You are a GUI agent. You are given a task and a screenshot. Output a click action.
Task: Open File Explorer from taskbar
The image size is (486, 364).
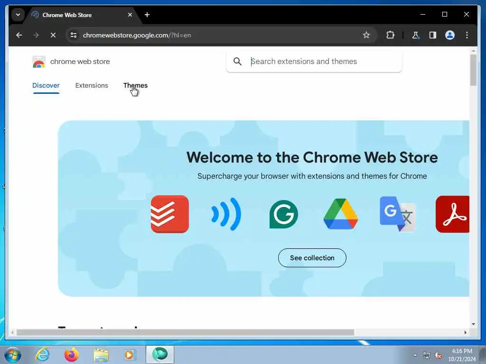pos(101,355)
